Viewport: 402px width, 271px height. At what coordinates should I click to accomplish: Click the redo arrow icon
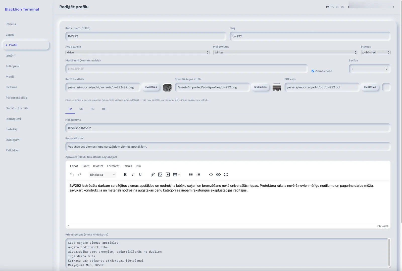(x=80, y=174)
